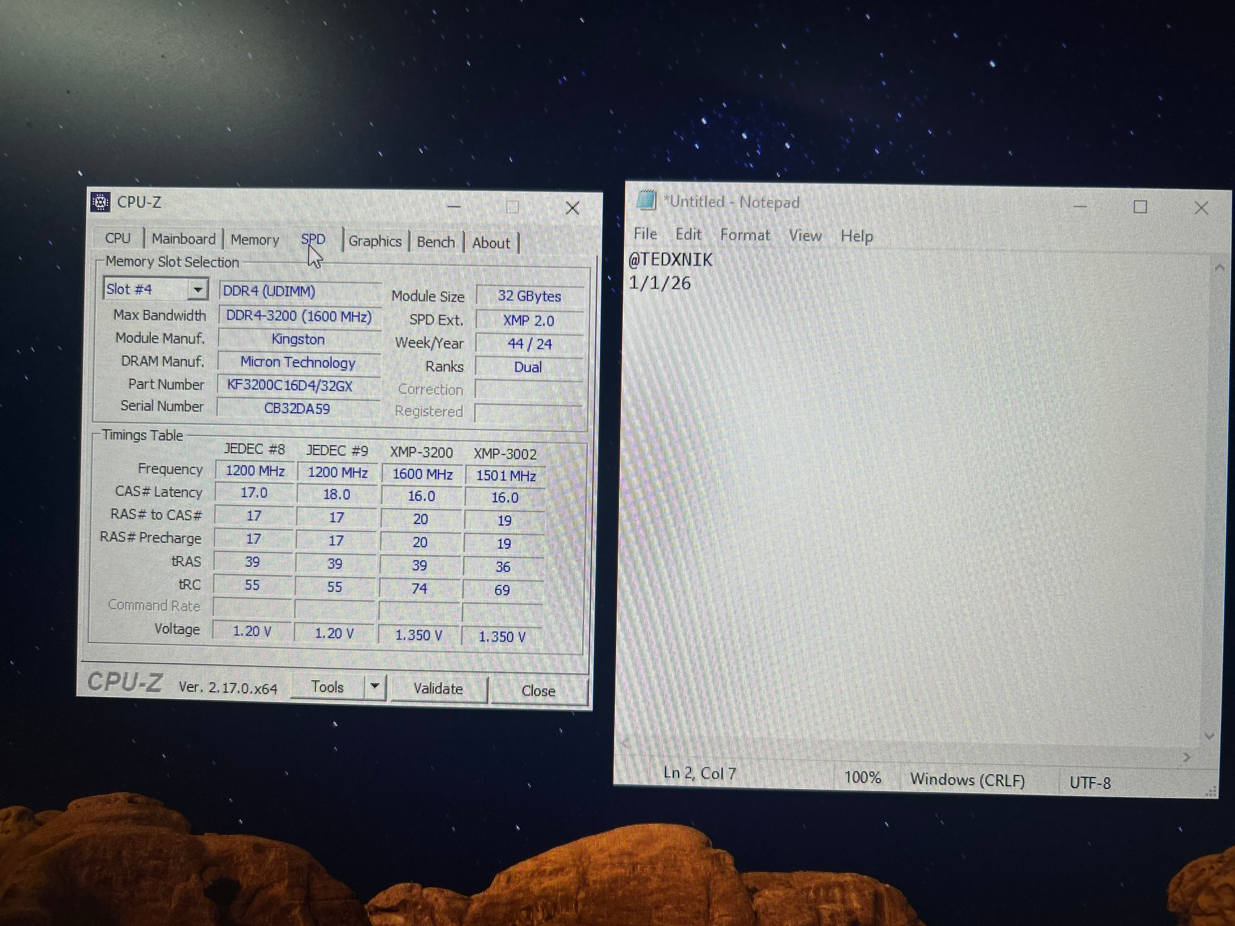This screenshot has width=1235, height=926.
Task: Click the Notepad icon in title bar
Action: tap(646, 201)
